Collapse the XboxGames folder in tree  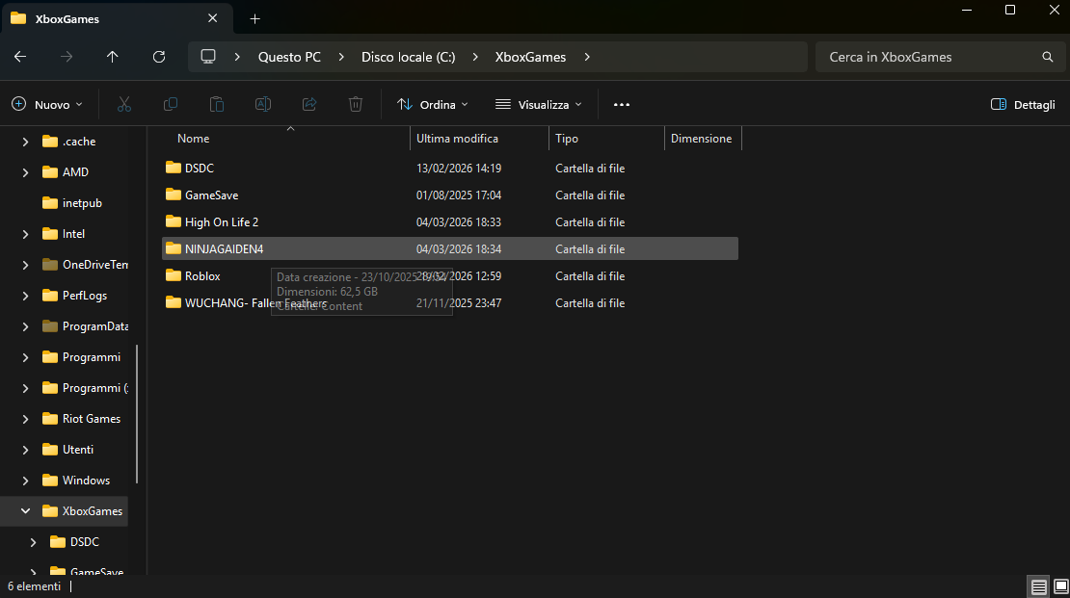tap(25, 510)
